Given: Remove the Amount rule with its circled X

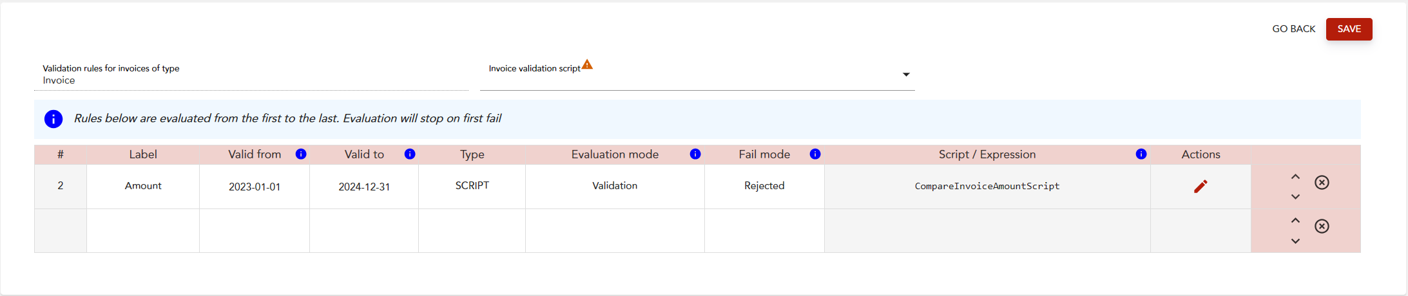Looking at the screenshot, I should 1322,183.
